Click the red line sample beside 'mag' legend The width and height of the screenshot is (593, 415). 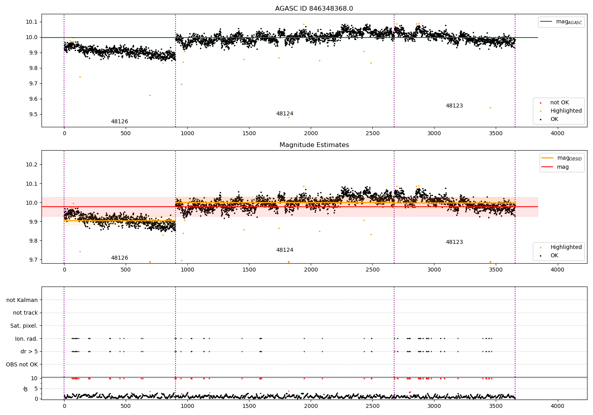click(x=548, y=167)
